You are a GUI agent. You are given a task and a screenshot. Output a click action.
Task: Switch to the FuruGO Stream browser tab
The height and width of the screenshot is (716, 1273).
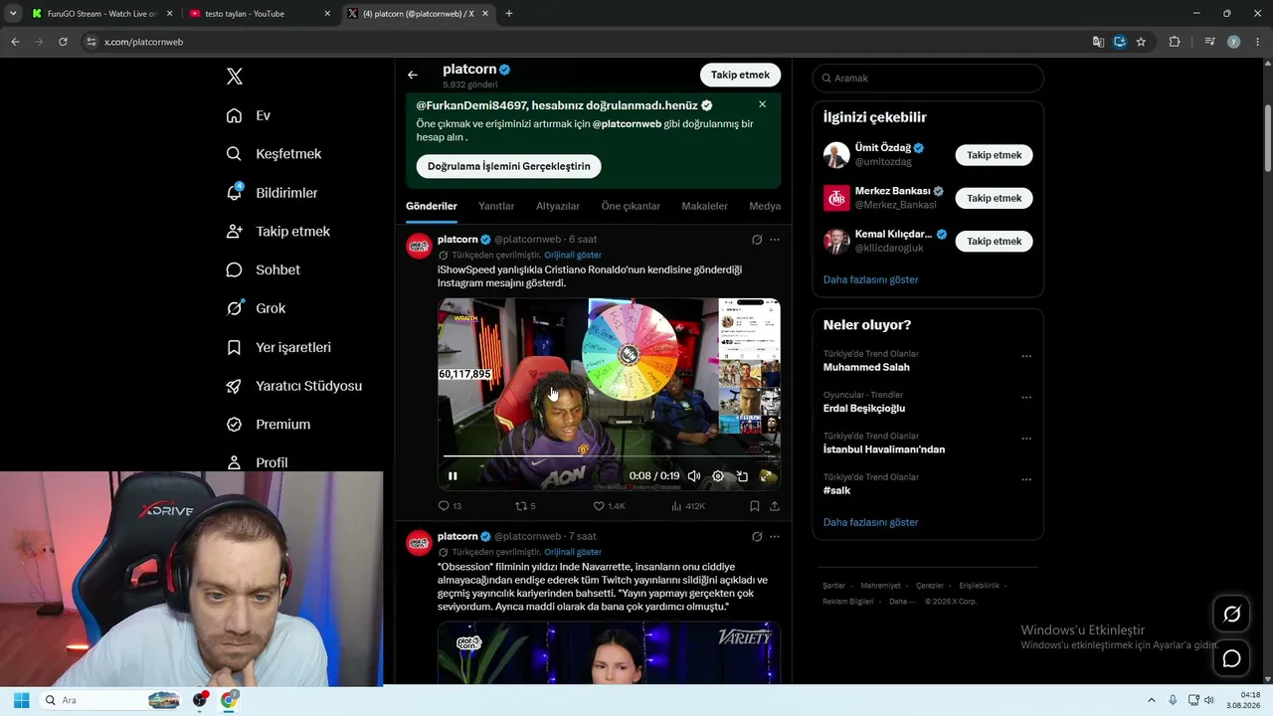[x=100, y=14]
